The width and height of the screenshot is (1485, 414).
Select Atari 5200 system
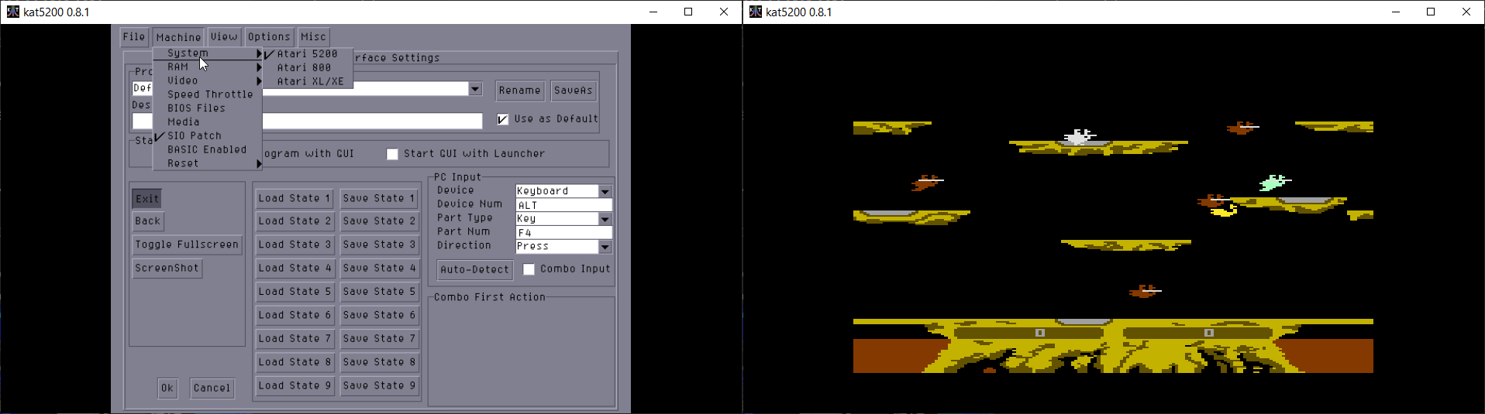[308, 54]
